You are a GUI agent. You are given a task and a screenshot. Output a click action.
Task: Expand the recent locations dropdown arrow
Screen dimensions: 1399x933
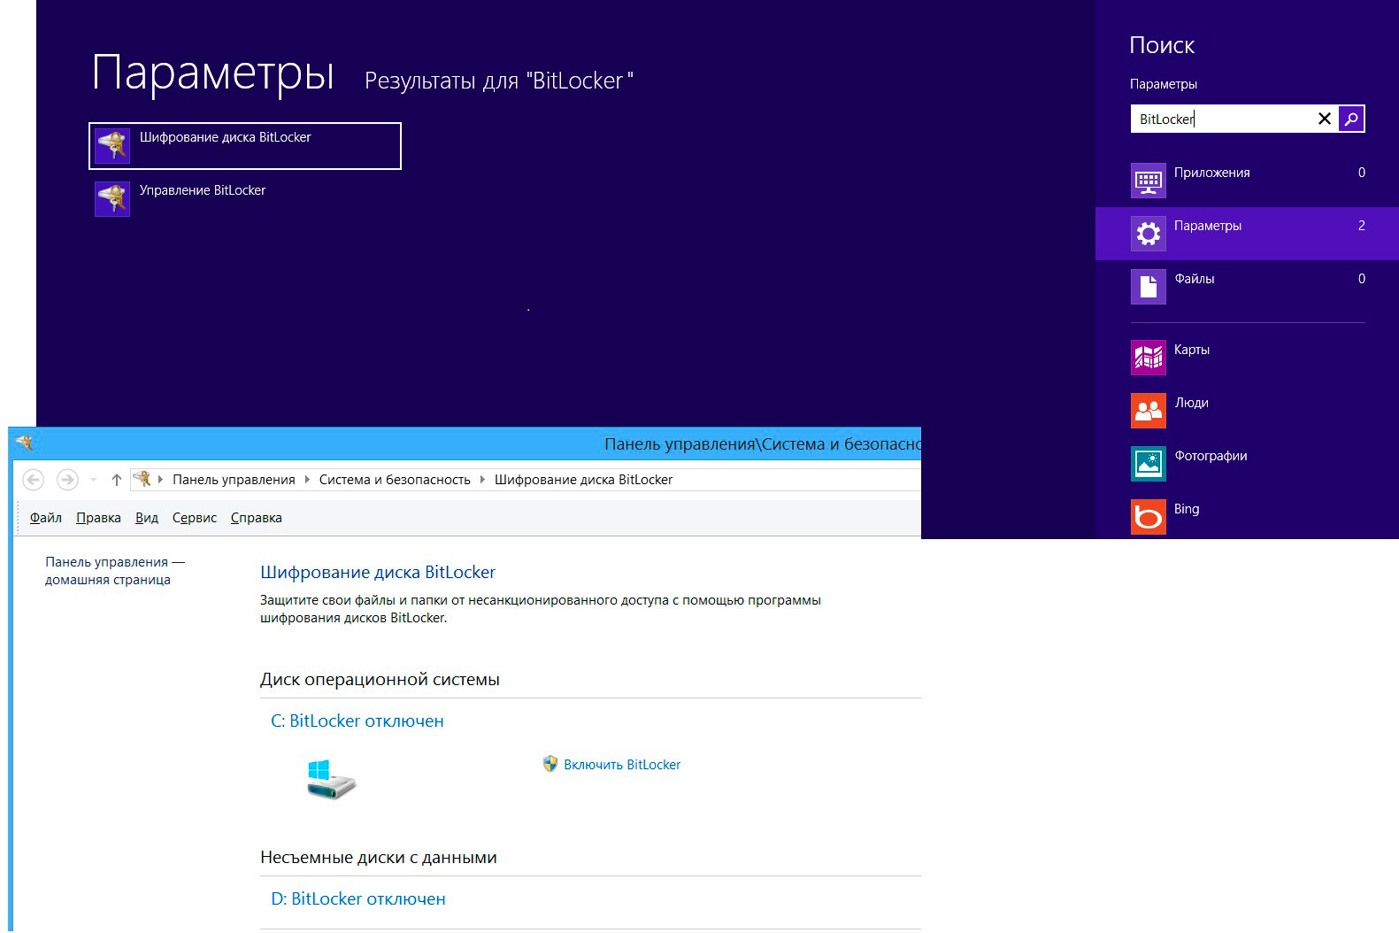[x=93, y=480]
